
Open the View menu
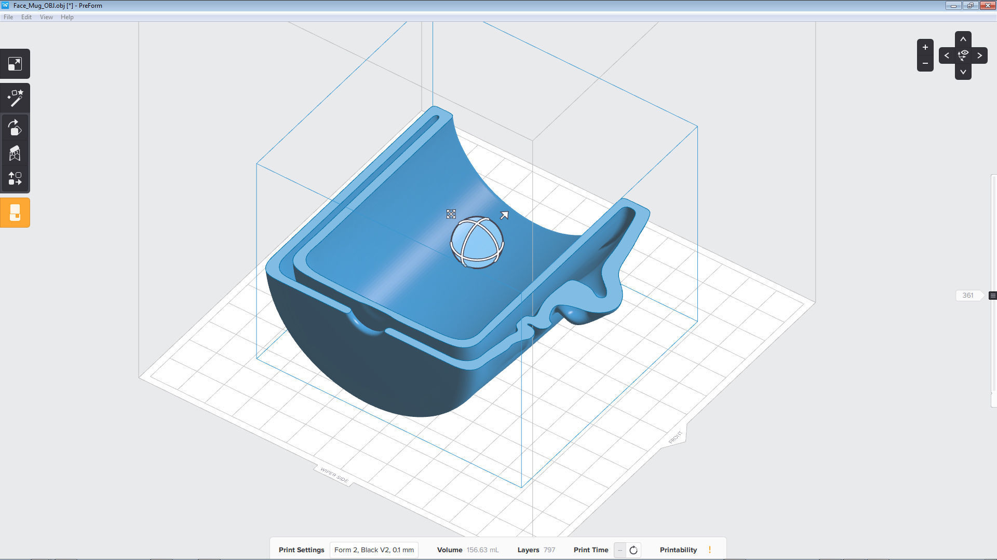tap(46, 17)
